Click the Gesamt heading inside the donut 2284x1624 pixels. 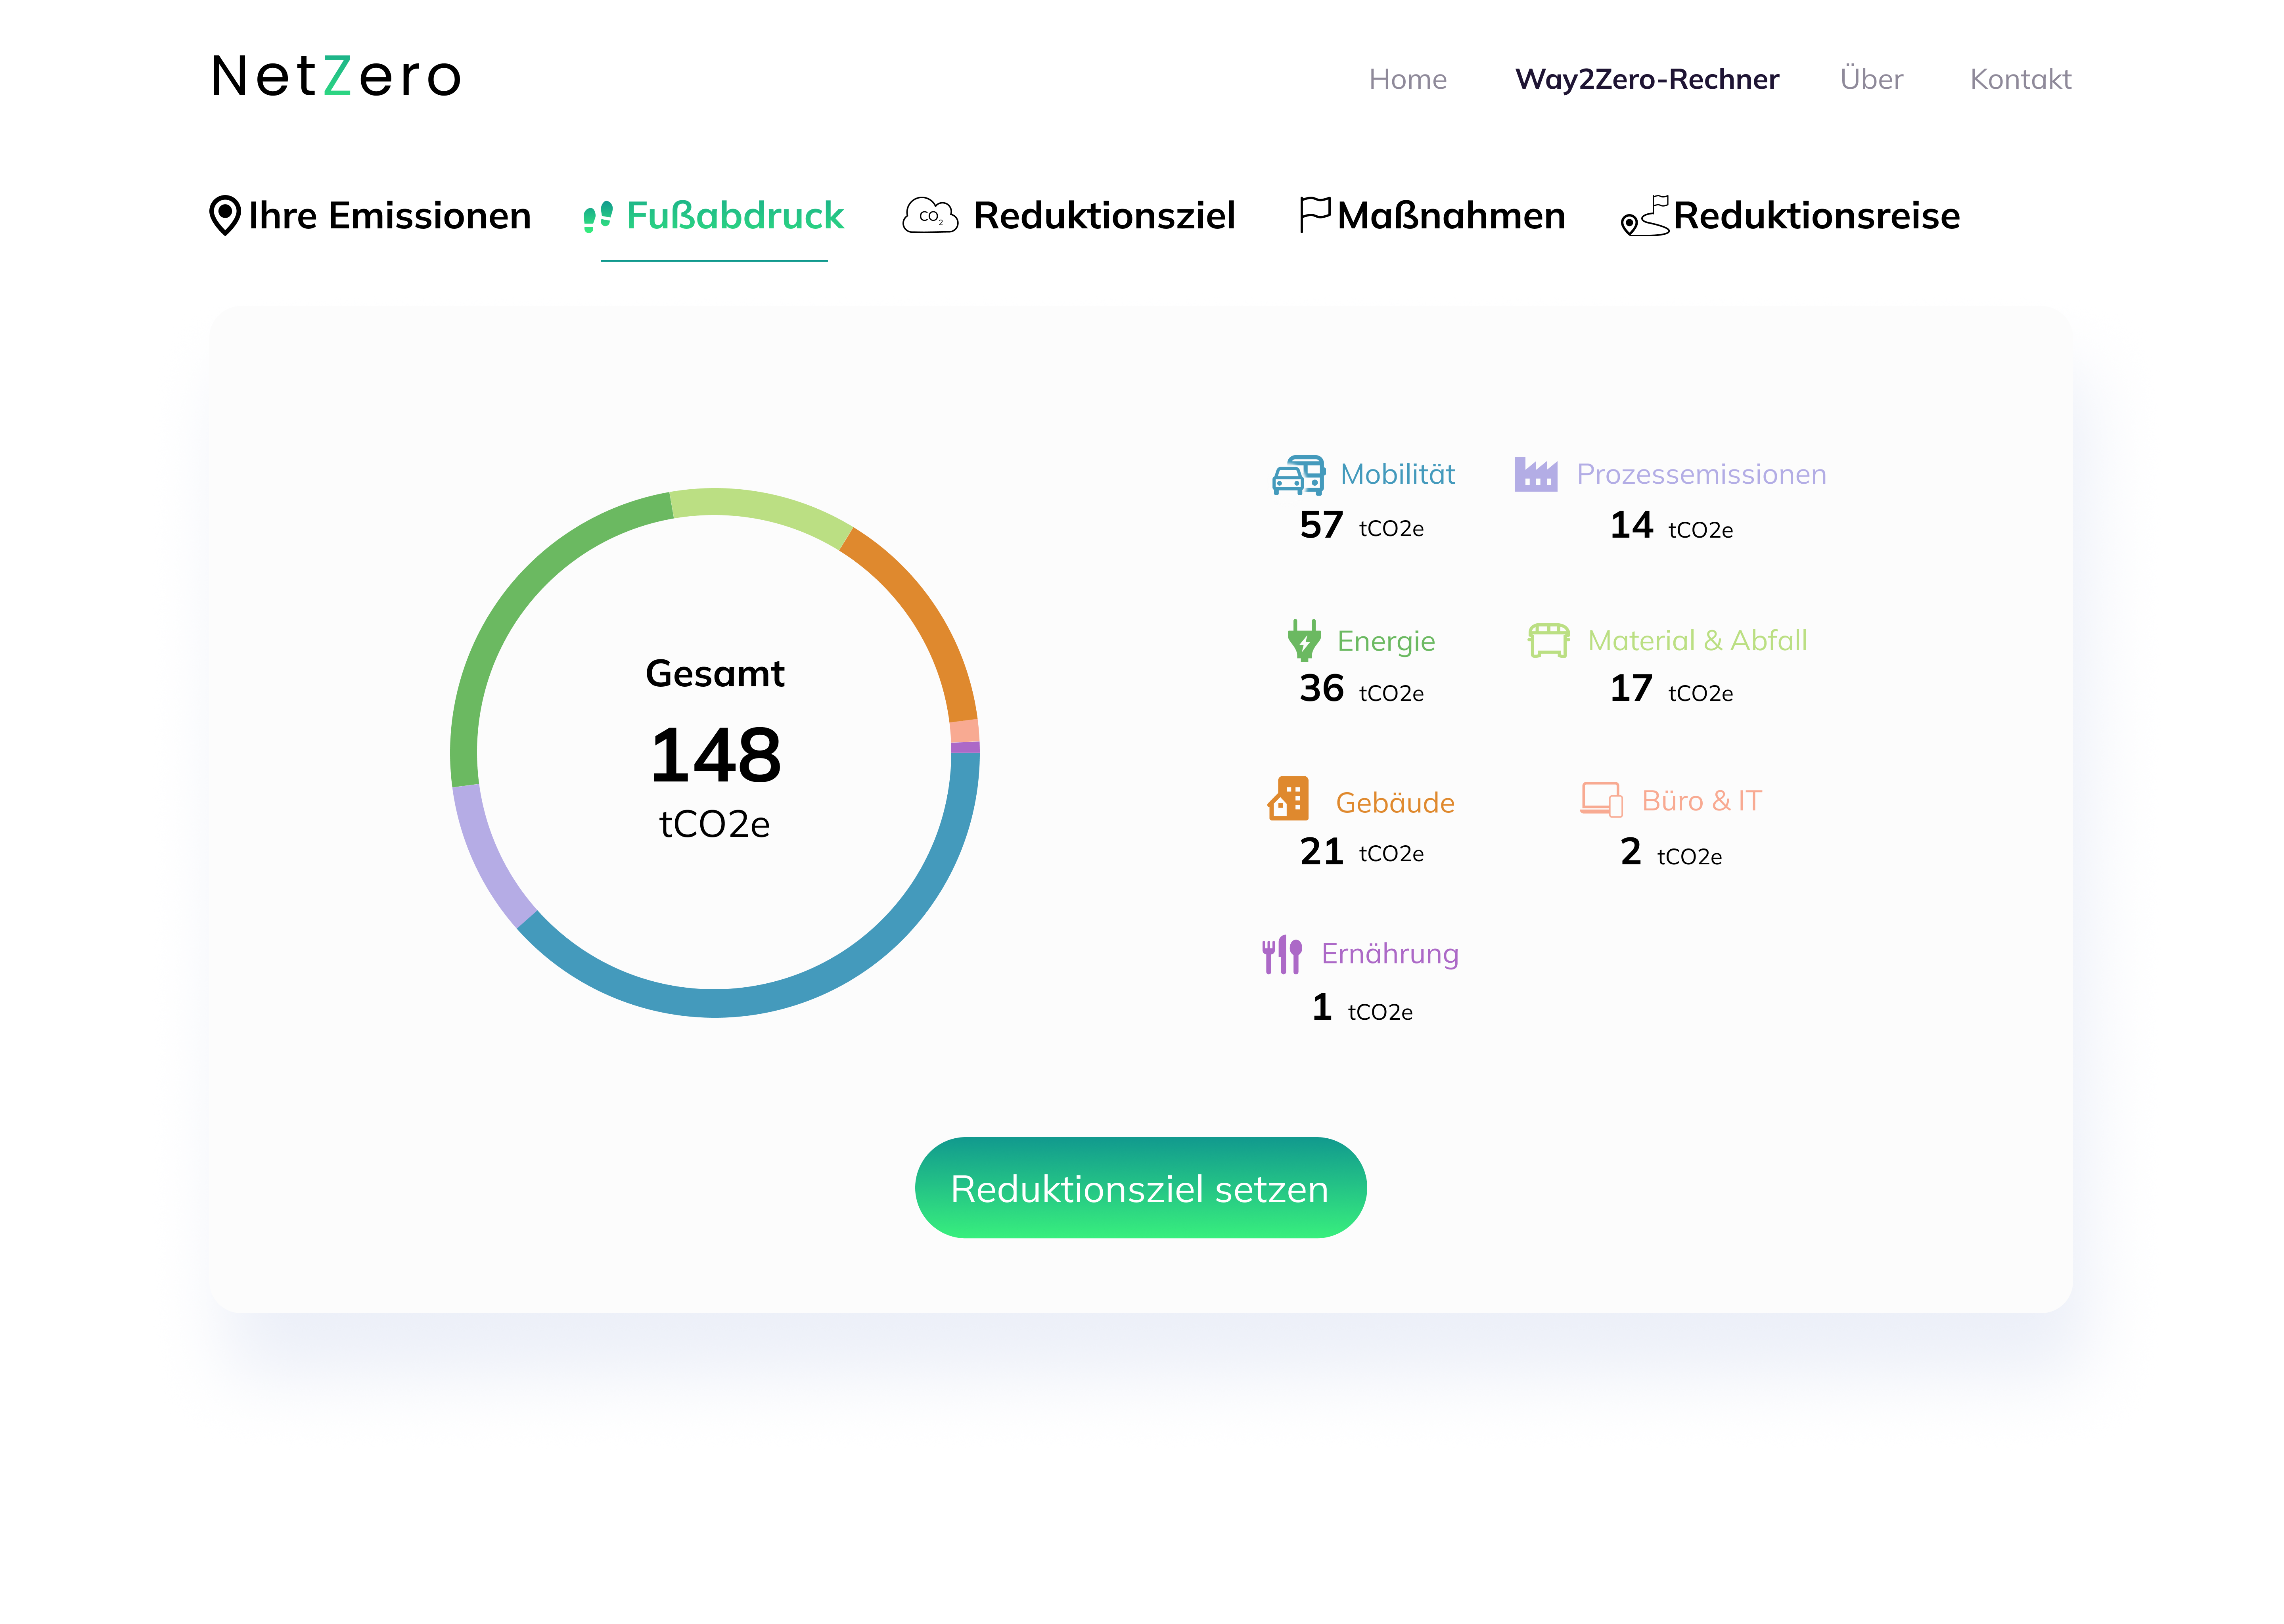tap(715, 674)
